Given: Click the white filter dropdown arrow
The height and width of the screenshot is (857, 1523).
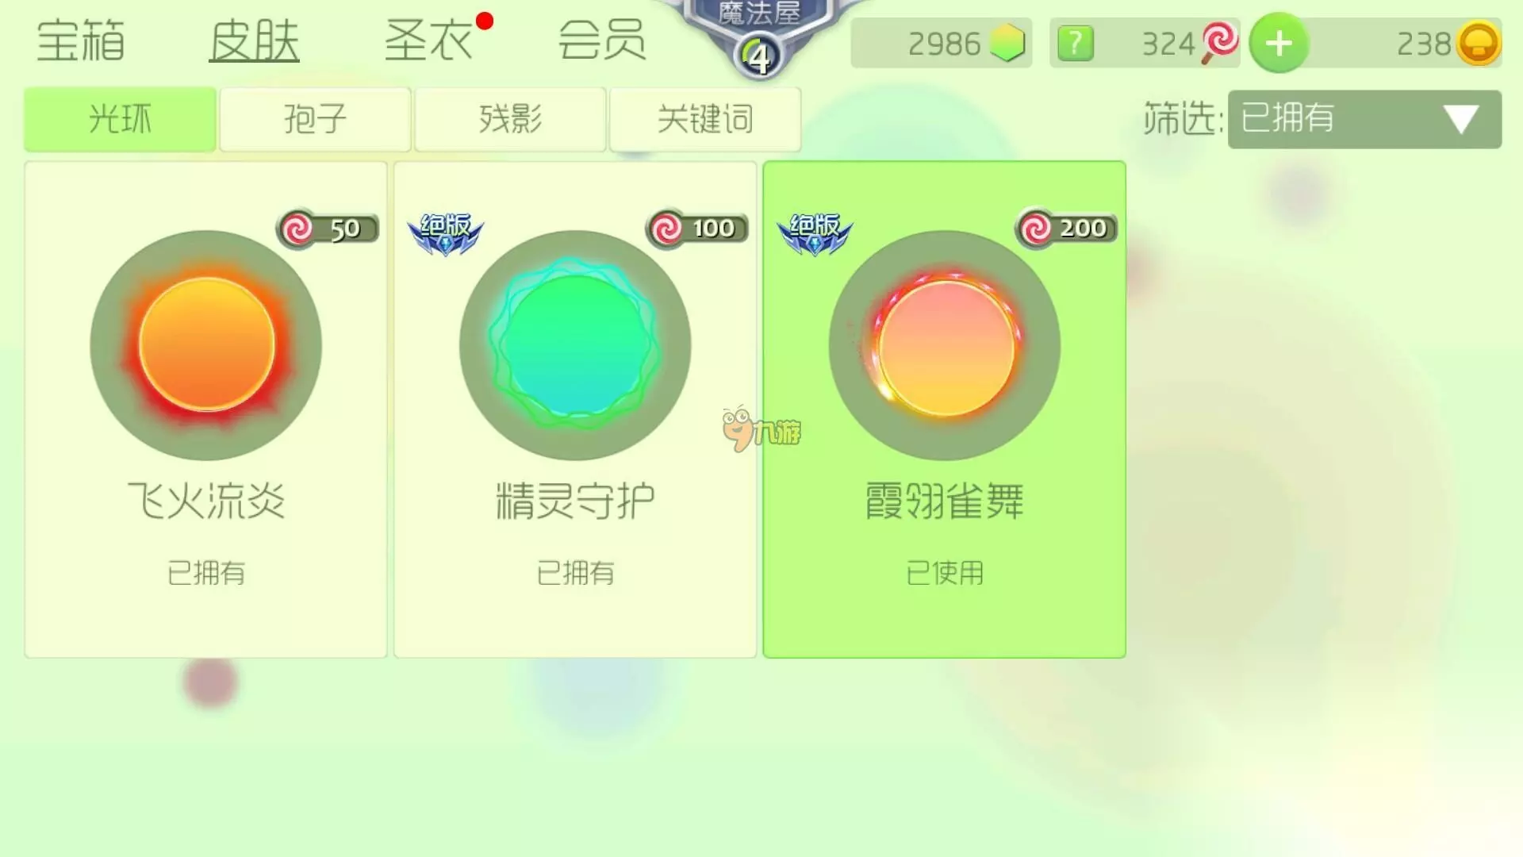Looking at the screenshot, I should coord(1460,120).
